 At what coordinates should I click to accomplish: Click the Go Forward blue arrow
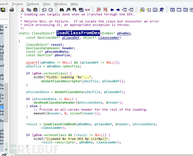[118, 10]
